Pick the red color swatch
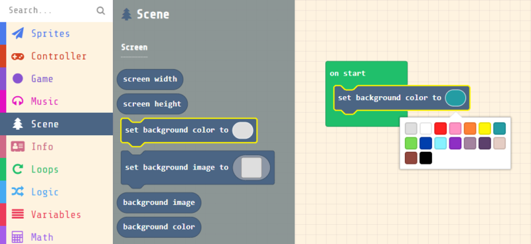531x244 pixels. click(x=441, y=129)
